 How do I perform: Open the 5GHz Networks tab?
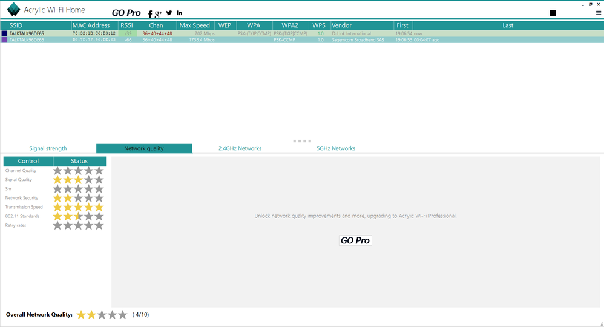tap(336, 148)
